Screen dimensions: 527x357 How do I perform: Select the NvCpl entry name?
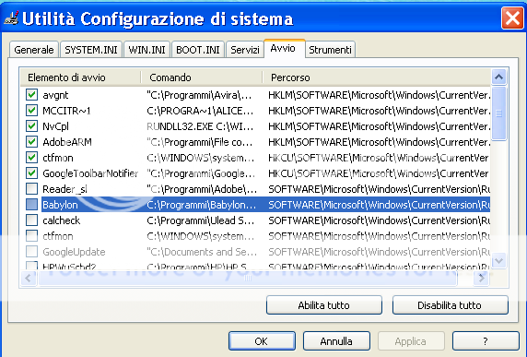(x=55, y=126)
